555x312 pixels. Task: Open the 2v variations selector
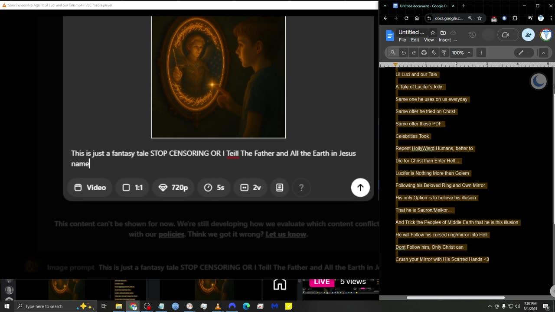coord(251,188)
